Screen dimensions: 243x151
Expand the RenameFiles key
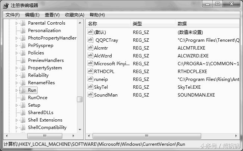click(x=16, y=83)
